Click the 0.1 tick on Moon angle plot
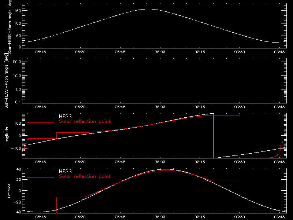Screen dimensions: 293x220 click(18, 102)
